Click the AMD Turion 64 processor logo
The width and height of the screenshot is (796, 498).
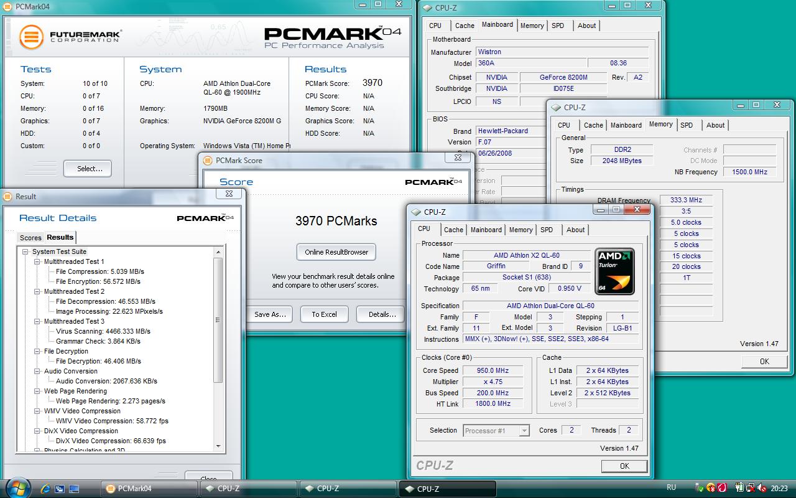click(614, 271)
